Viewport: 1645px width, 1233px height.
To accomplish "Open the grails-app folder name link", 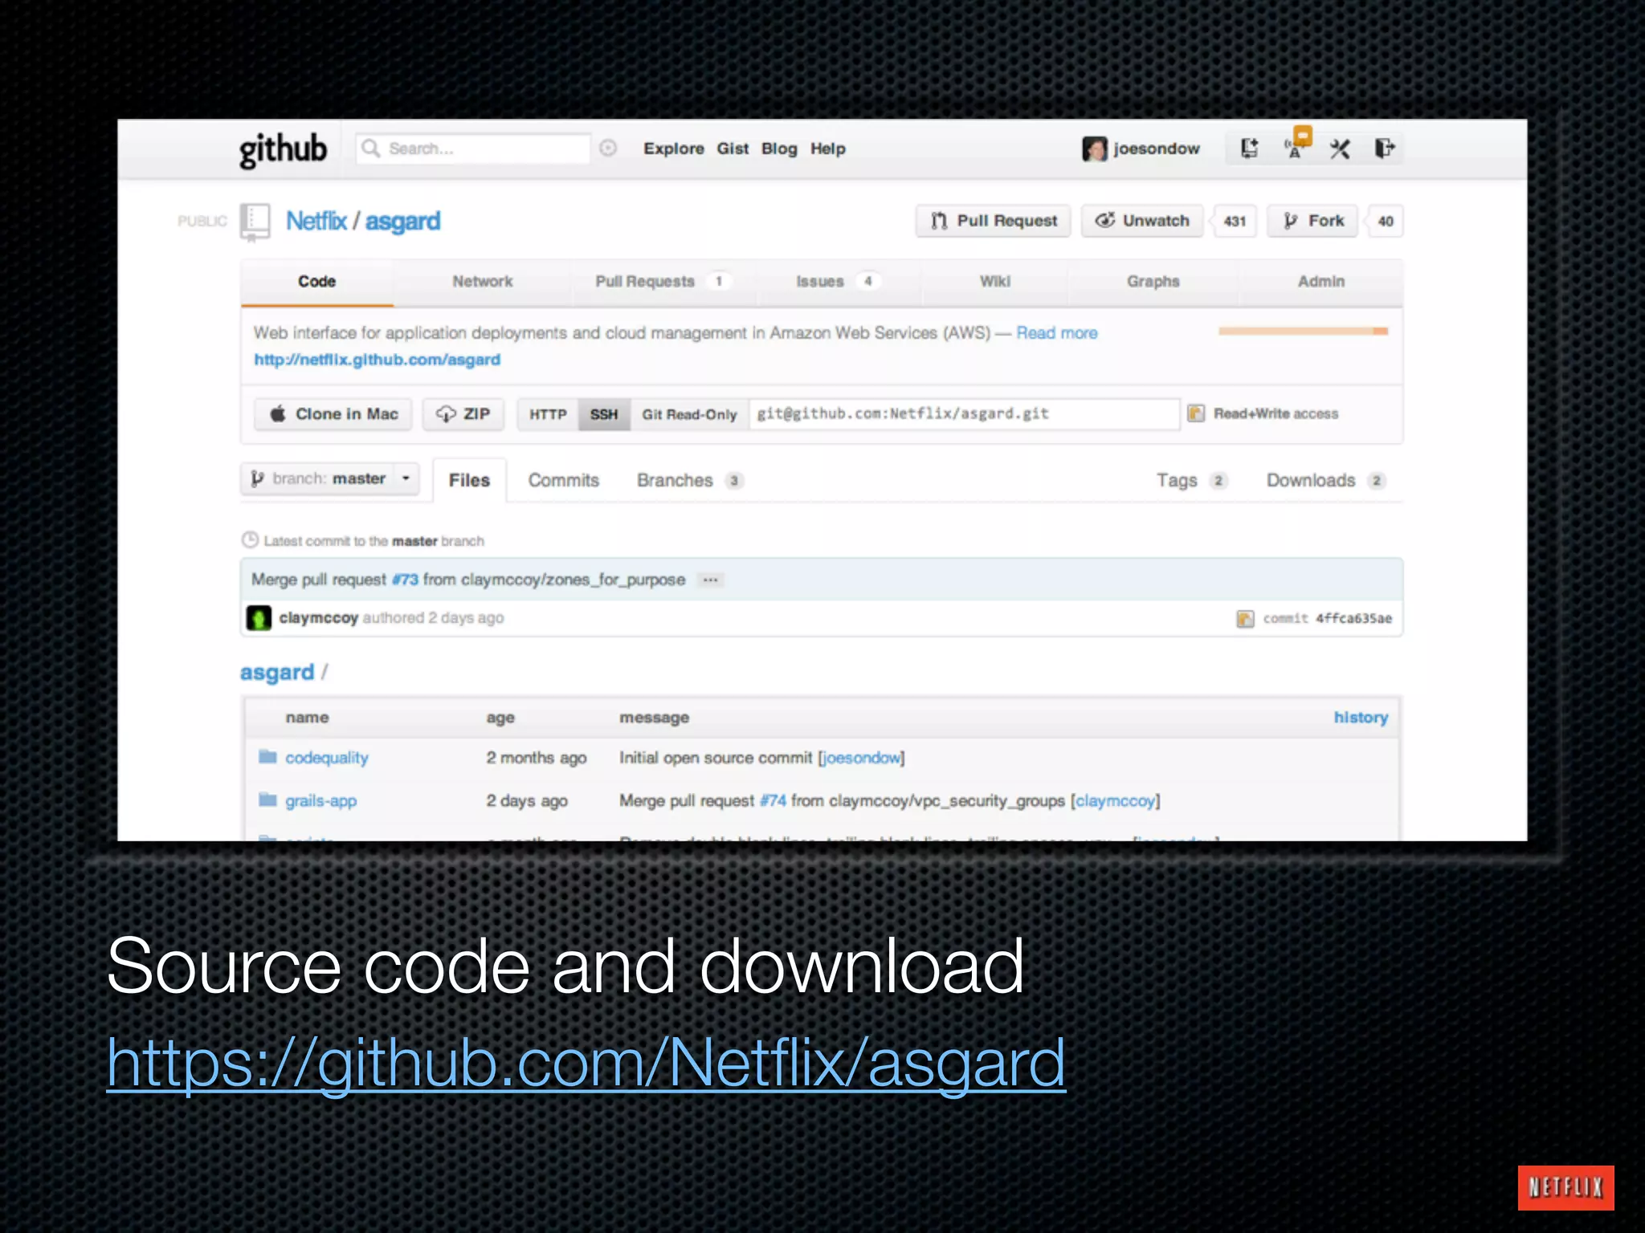I will (320, 801).
